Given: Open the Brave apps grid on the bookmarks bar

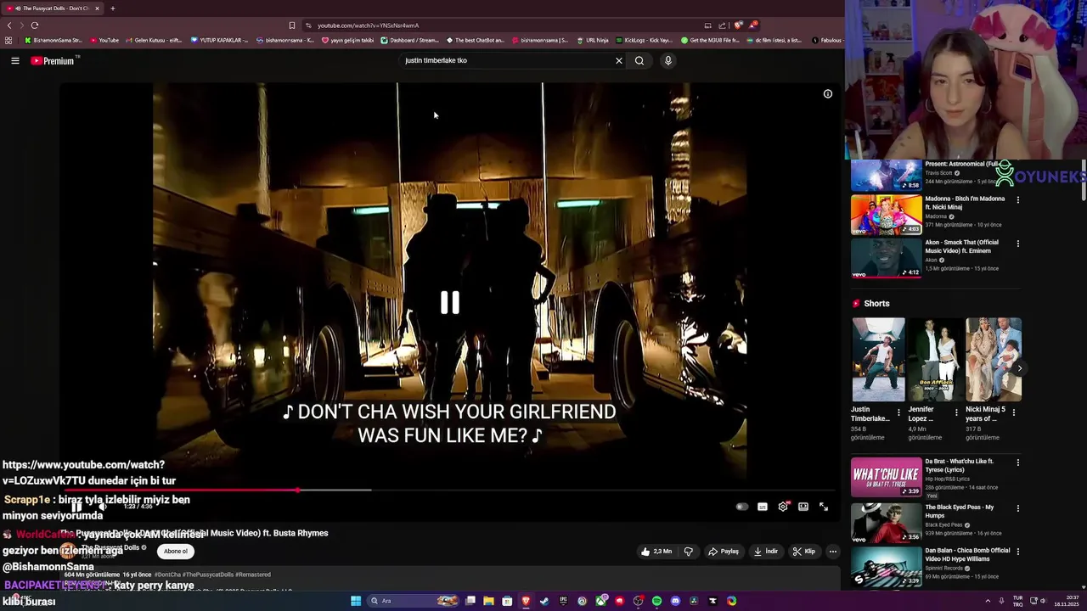Looking at the screenshot, I should tap(8, 40).
